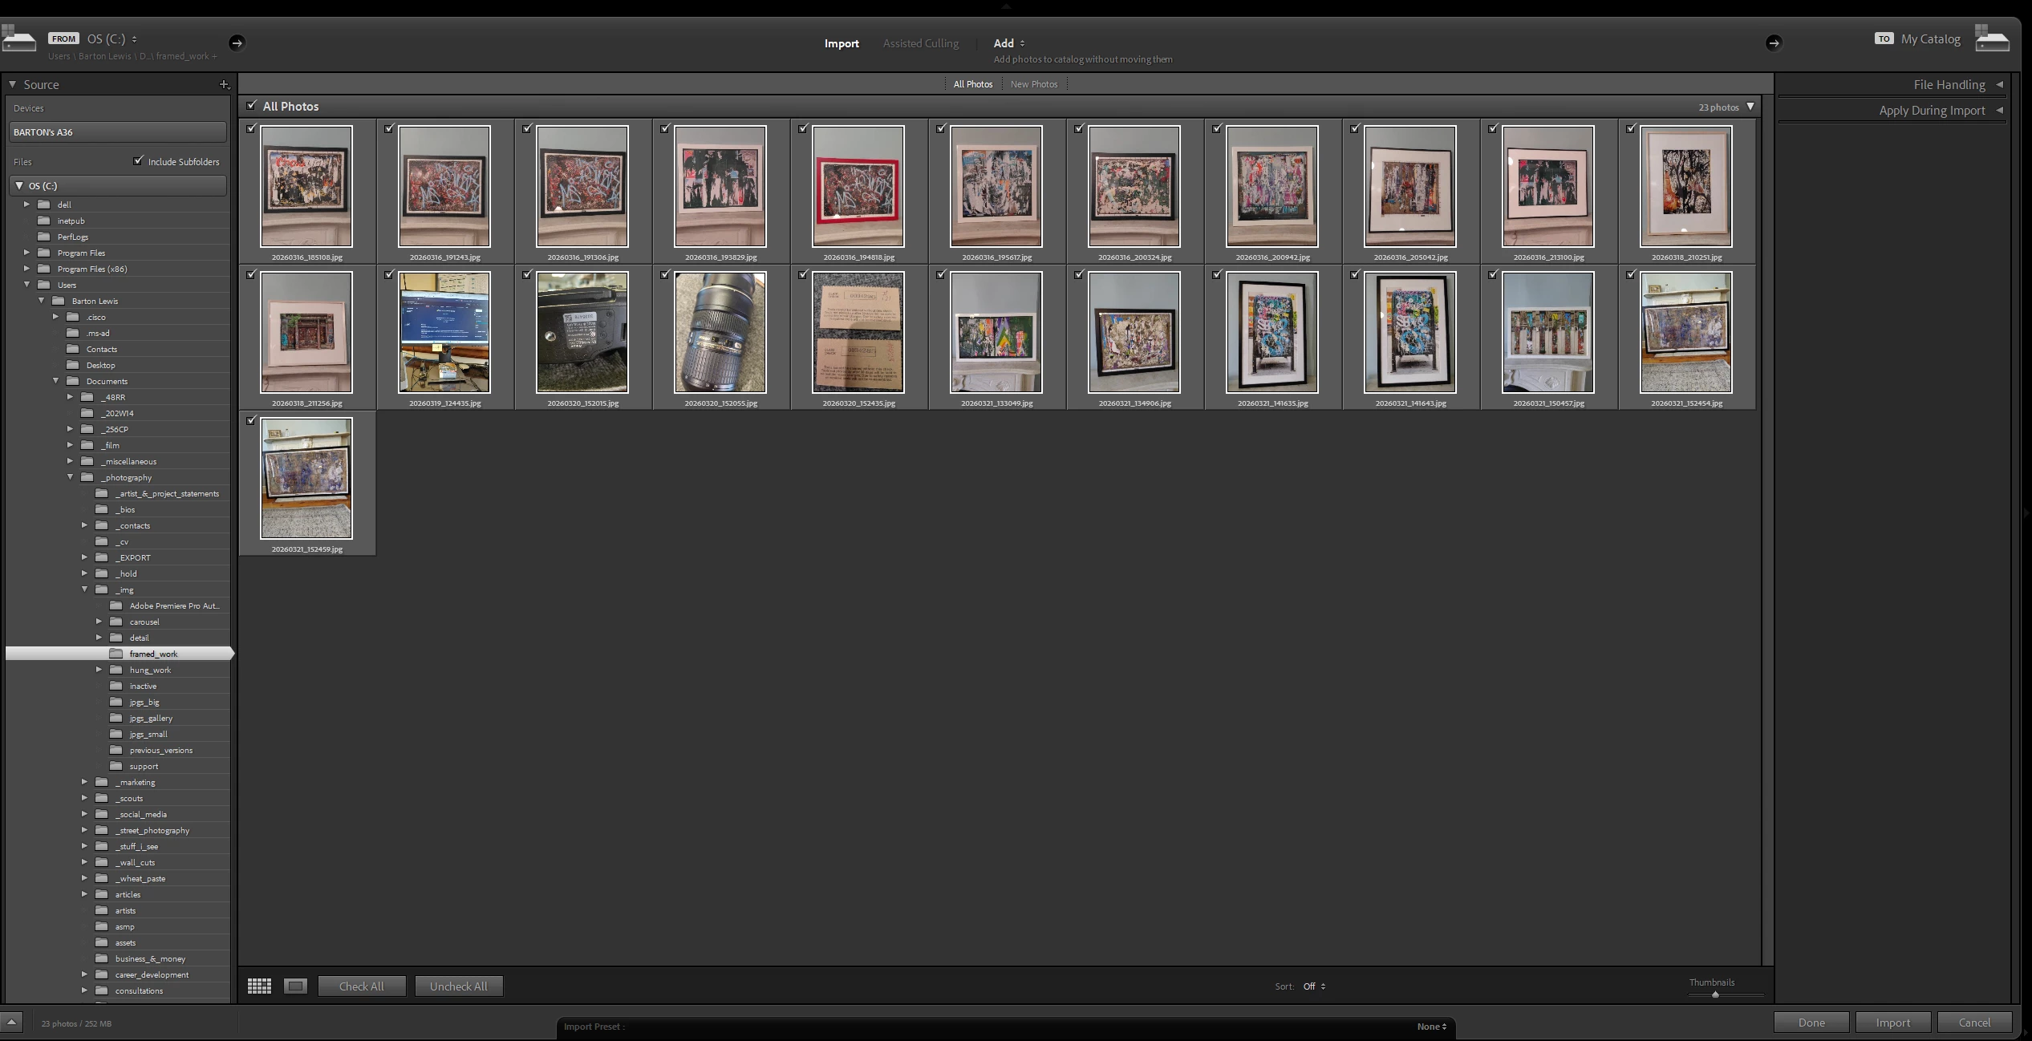The height and width of the screenshot is (1041, 2032).
Task: Adjust the Thumbnails size slider
Action: tap(1715, 994)
